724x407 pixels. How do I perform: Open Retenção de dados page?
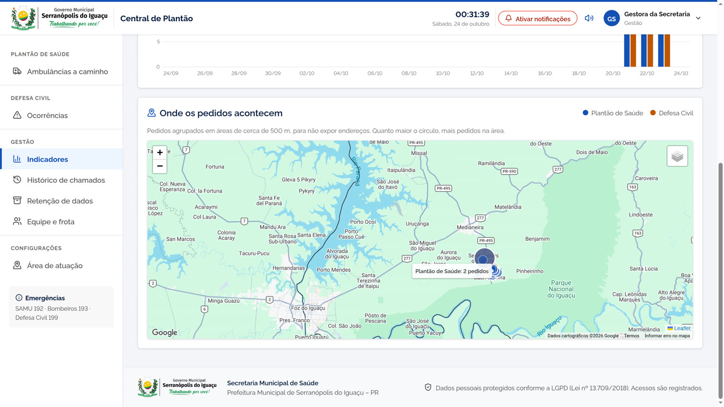tap(62, 201)
